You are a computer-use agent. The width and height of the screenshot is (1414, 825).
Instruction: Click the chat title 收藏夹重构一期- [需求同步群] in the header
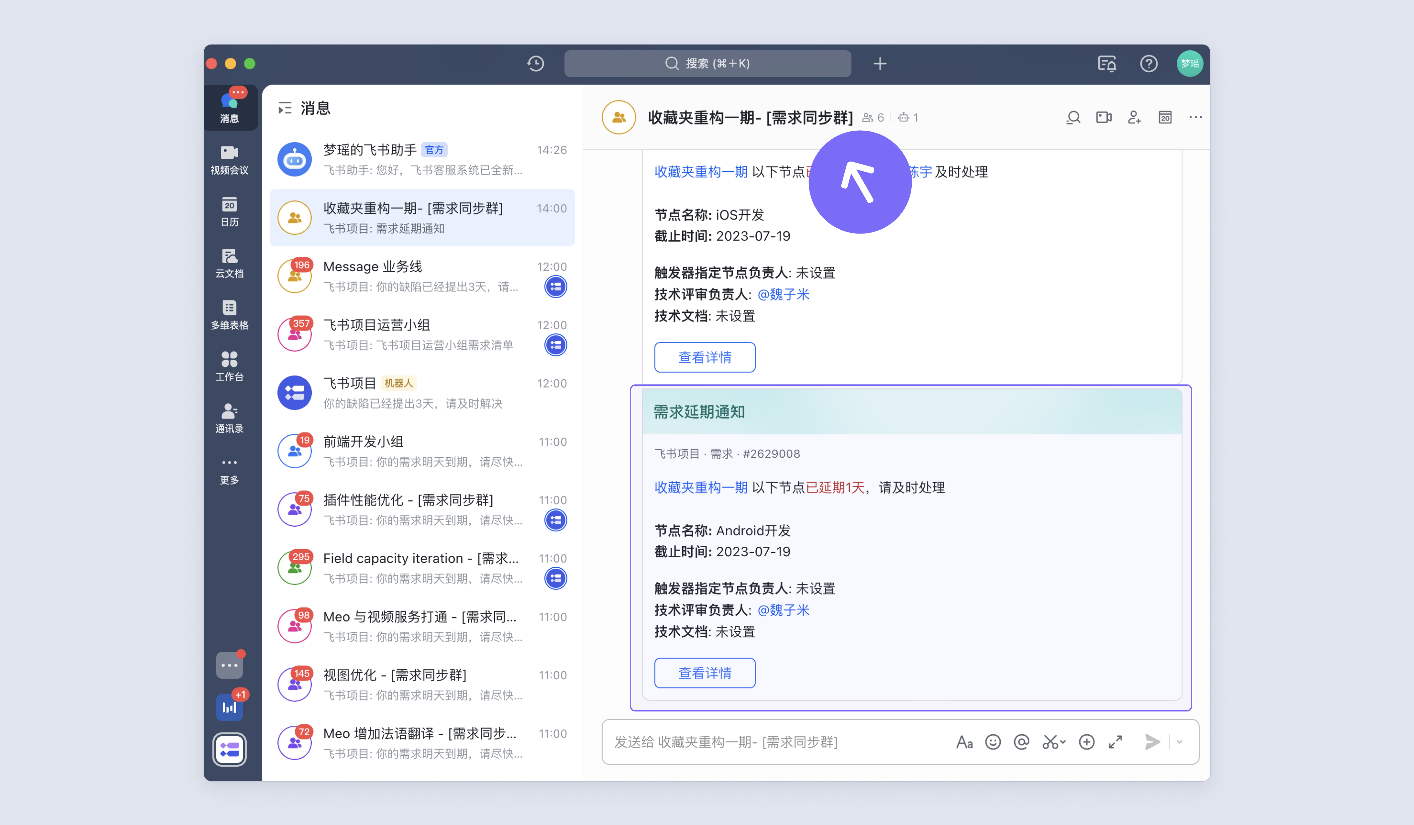pyautogui.click(x=750, y=117)
